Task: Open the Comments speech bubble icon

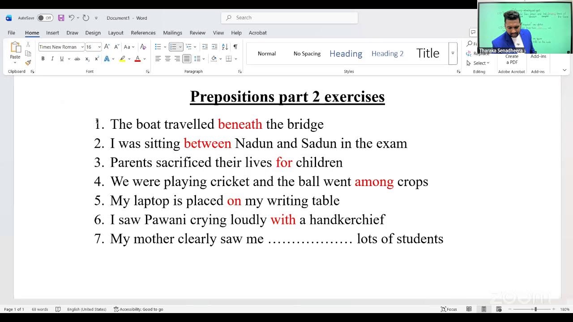Action: point(473,32)
